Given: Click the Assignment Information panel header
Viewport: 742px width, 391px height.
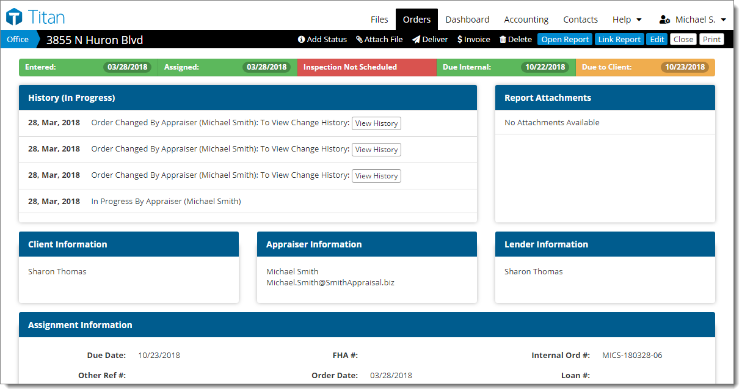Looking at the screenshot, I should point(367,325).
